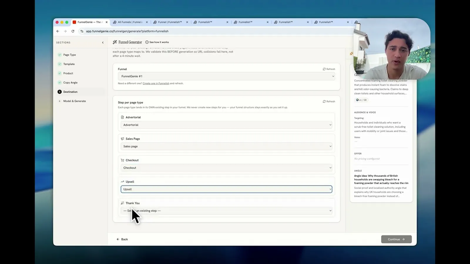Open the Upsell step dropdown
The image size is (470, 264).
coord(226,189)
